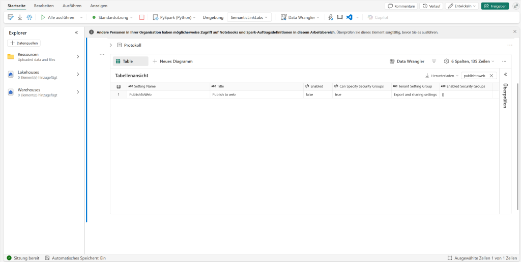Open cell more options ellipsis at top right
This screenshot has height=262, width=521.
pos(510,45)
